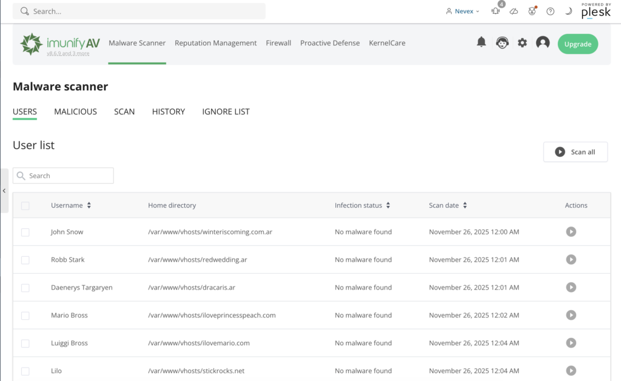Open Imunify settings gear icon
Viewport: 621px width, 381px height.
coord(522,43)
